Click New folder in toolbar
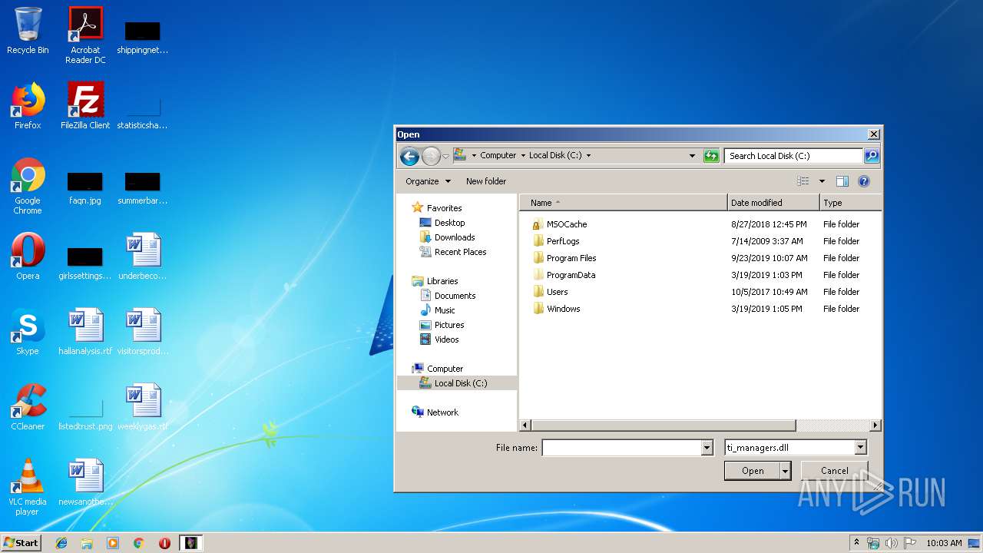The image size is (983, 553). click(x=486, y=181)
